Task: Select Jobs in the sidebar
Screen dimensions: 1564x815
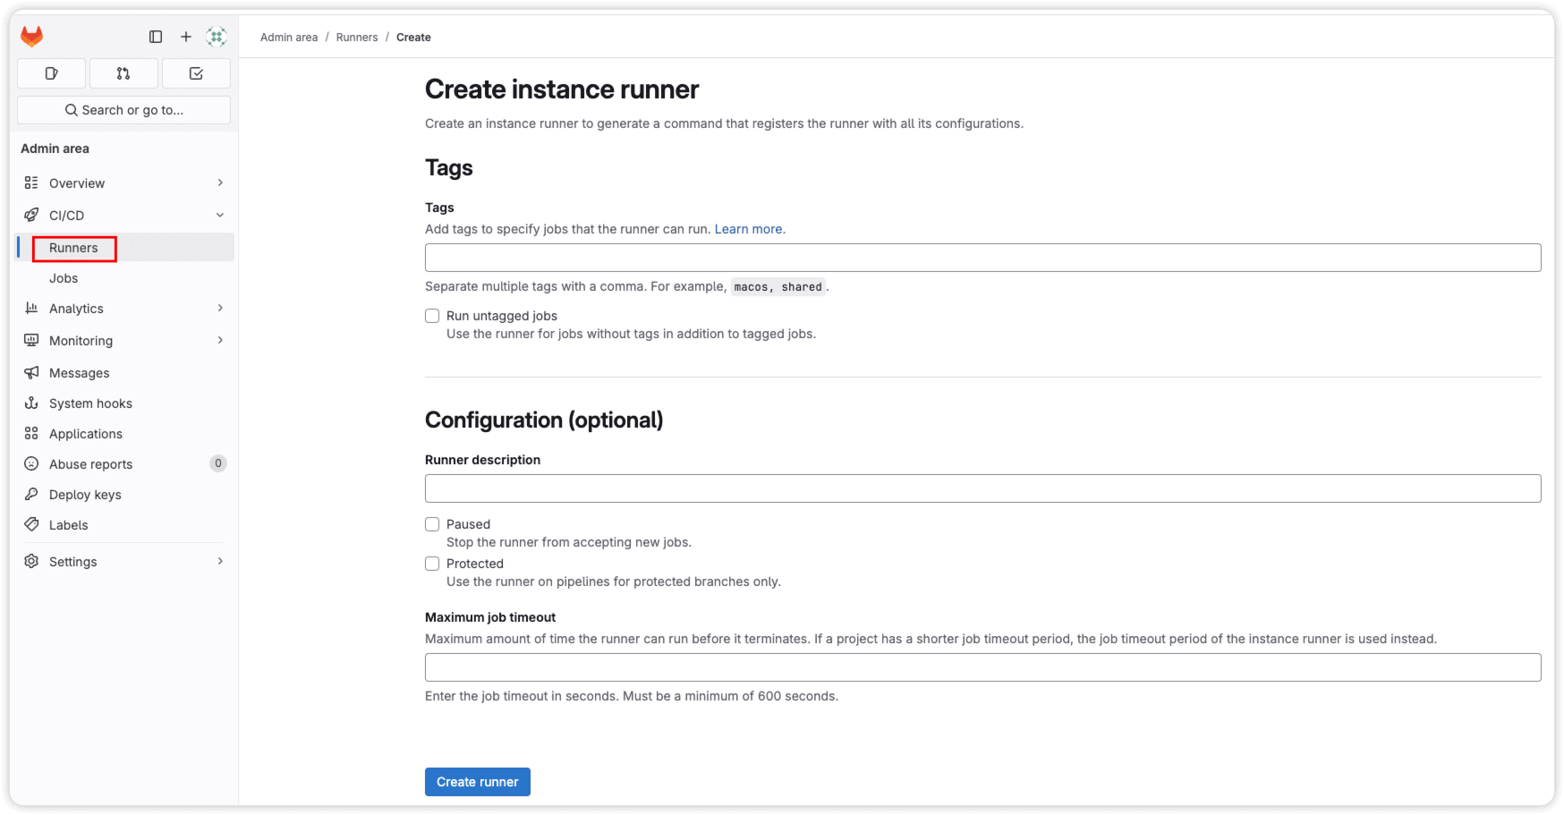Action: click(125, 278)
